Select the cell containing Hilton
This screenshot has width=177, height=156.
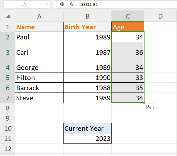coord(39,77)
